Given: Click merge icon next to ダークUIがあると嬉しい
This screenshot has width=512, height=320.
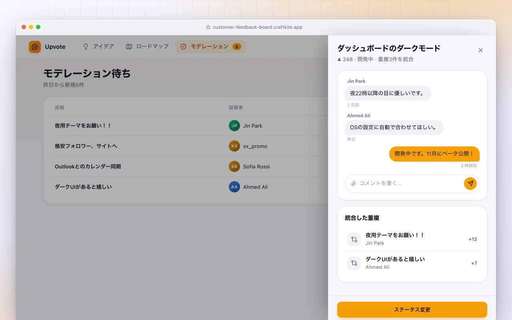Looking at the screenshot, I should click(354, 263).
